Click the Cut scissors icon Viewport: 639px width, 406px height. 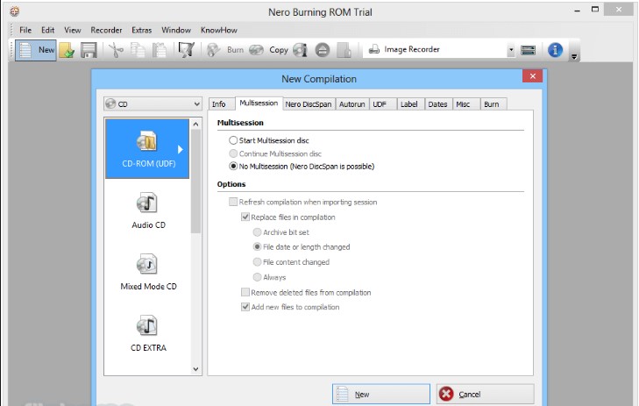(117, 50)
